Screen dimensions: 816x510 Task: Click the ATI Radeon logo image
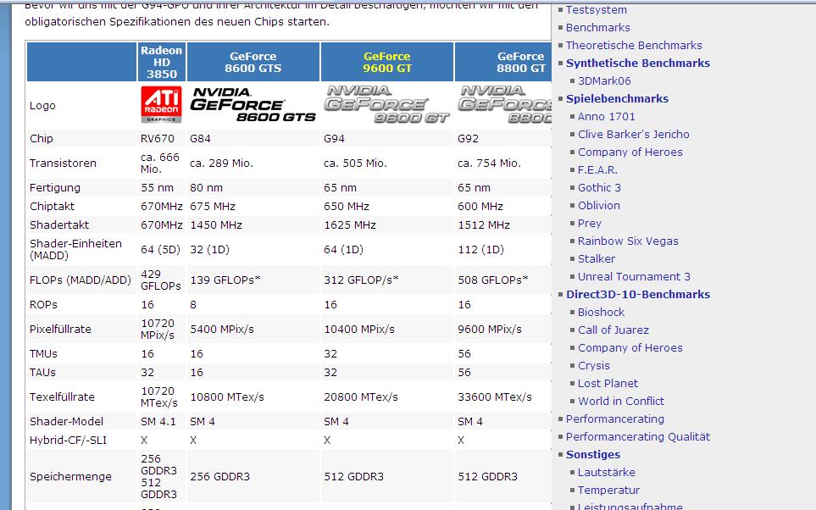click(x=161, y=104)
